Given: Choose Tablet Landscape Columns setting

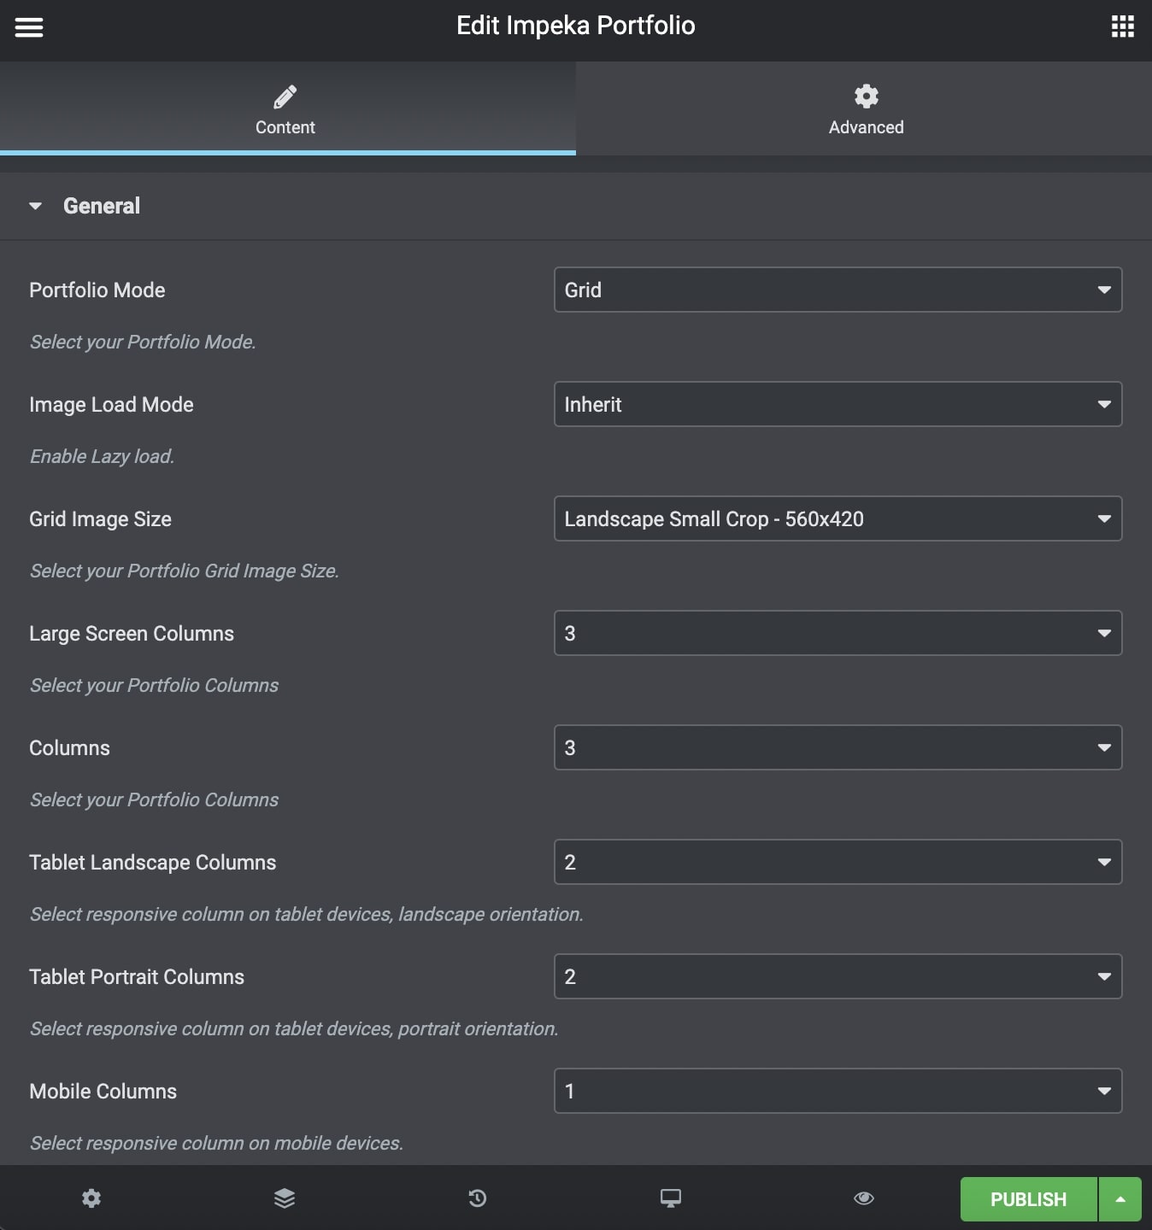Looking at the screenshot, I should [x=838, y=863].
